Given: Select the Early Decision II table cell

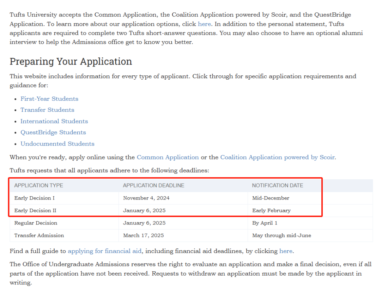Looking at the screenshot, I should coord(35,210).
